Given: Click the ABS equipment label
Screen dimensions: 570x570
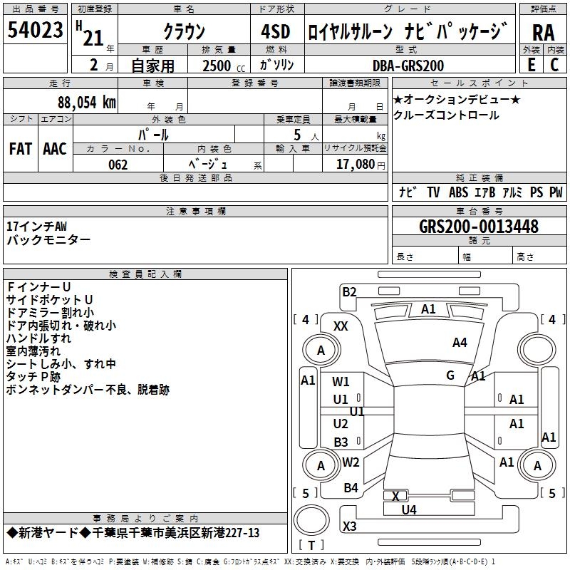Looking at the screenshot, I should pos(458,192).
